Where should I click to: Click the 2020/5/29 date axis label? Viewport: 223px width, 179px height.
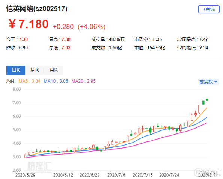pyautogui.click(x=25, y=175)
